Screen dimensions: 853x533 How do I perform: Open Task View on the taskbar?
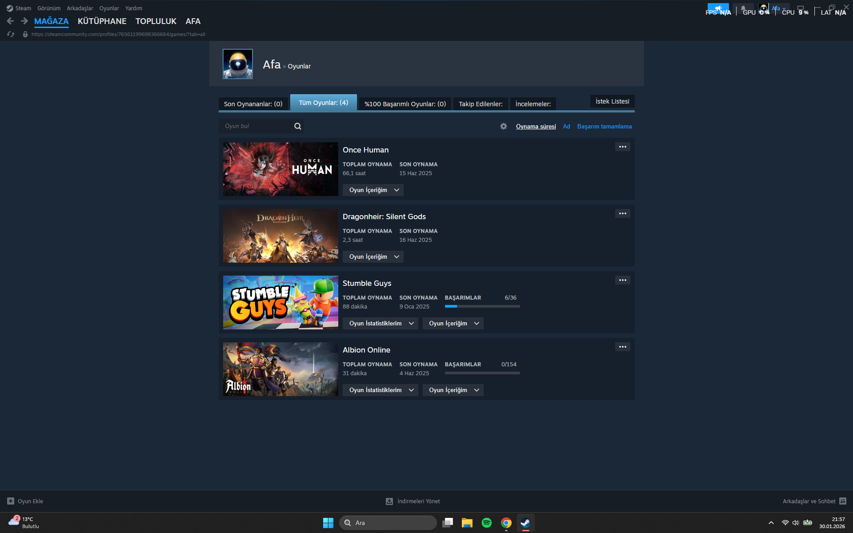(448, 523)
